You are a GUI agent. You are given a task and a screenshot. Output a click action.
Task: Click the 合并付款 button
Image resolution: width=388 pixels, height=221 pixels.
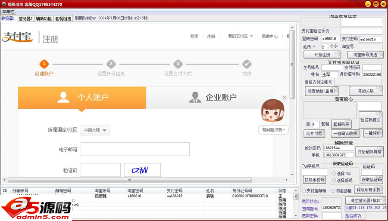pyautogui.click(x=314, y=133)
